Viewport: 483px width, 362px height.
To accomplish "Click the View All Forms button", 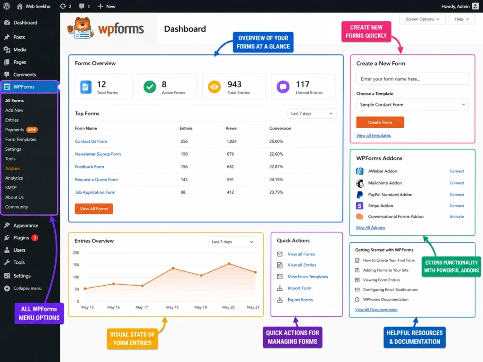I will [x=94, y=209].
